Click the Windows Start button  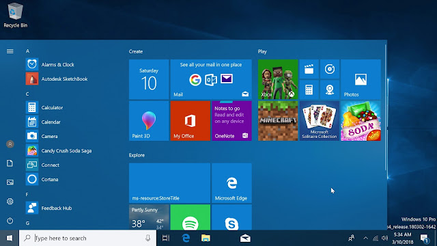pos(10,238)
